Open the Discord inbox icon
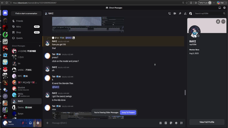The image size is (228, 128). pyautogui.click(x=219, y=8)
